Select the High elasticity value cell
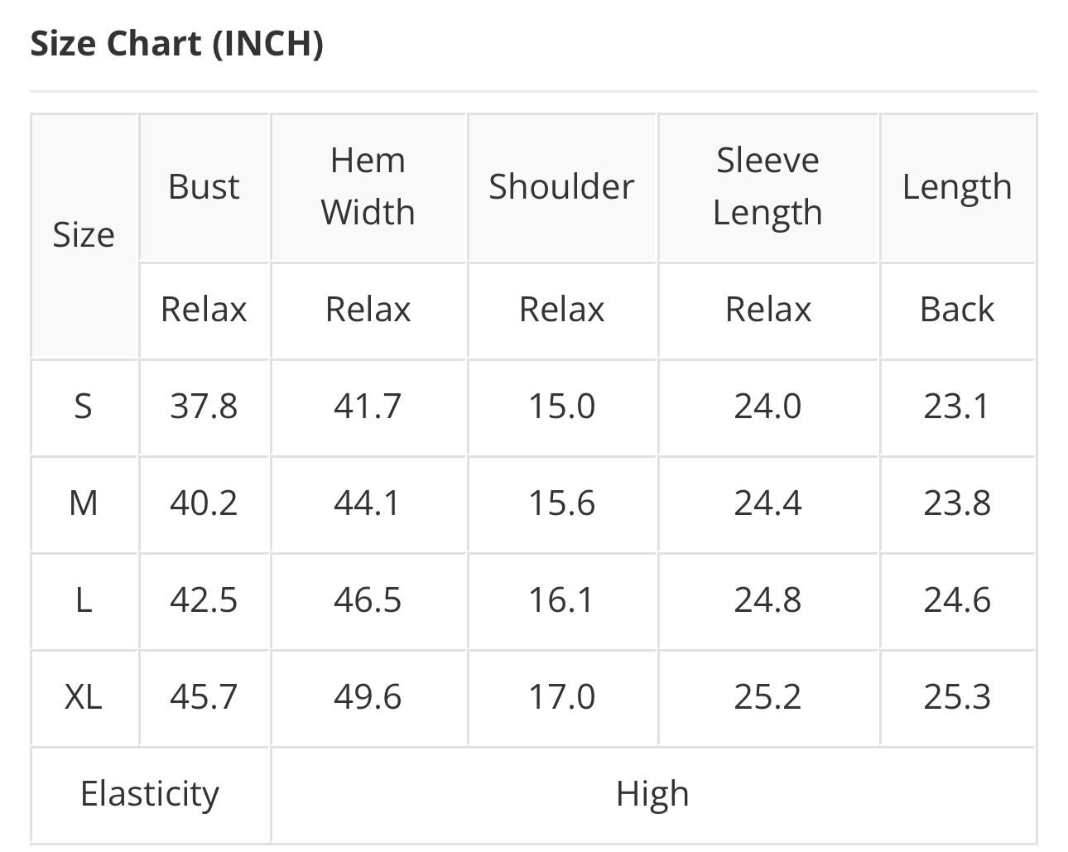Image resolution: width=1068 pixels, height=852 pixels. (652, 794)
